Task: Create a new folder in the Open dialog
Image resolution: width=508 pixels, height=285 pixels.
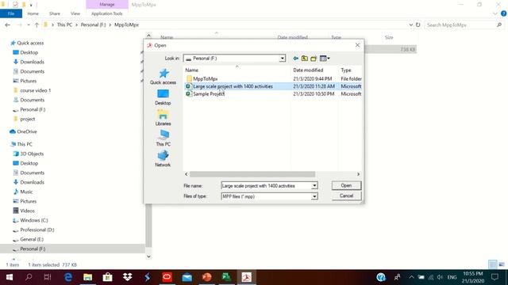Action: click(x=314, y=59)
